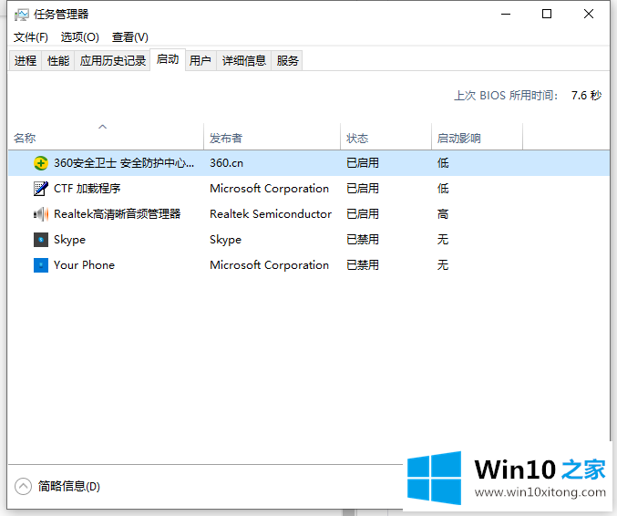
Task: Collapse to 简略信息 via the chevron circle icon
Action: (23, 487)
